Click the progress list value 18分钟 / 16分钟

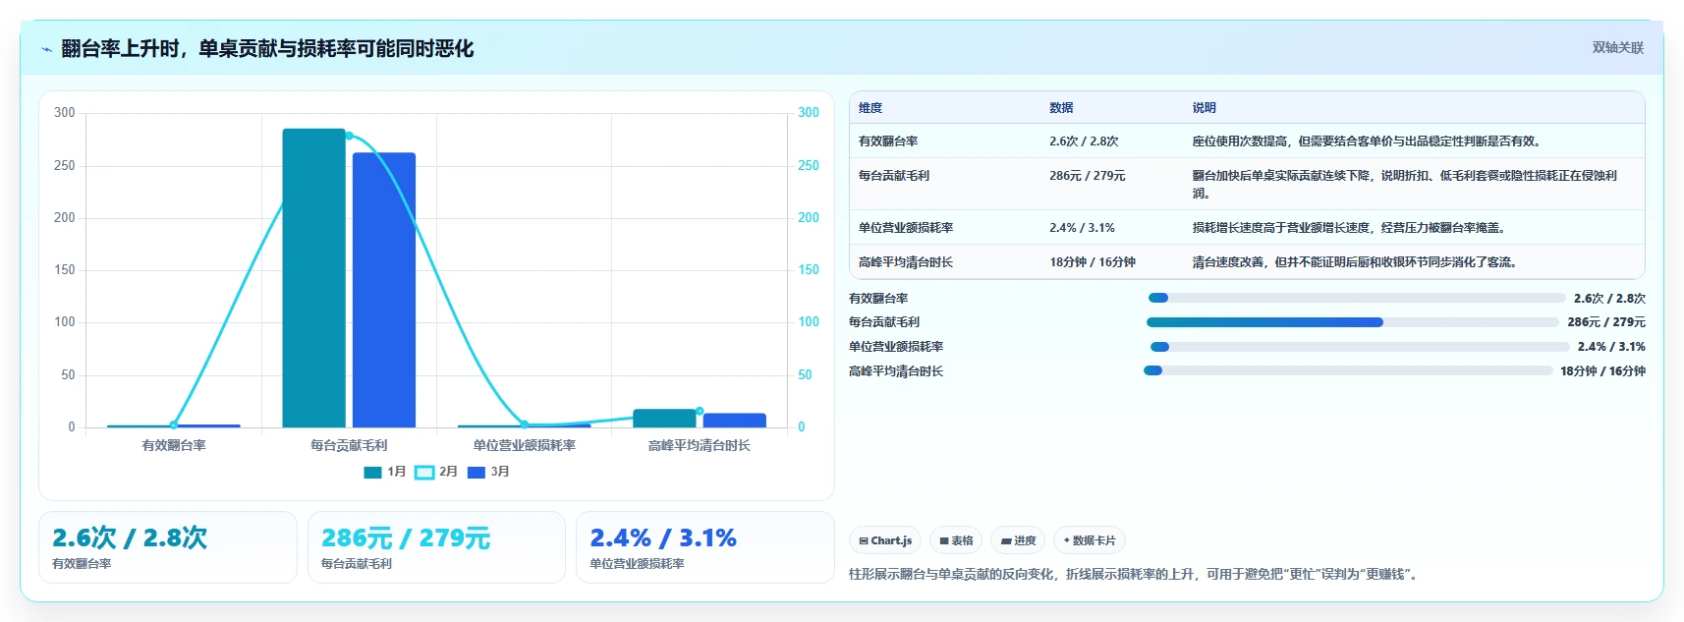point(1602,371)
